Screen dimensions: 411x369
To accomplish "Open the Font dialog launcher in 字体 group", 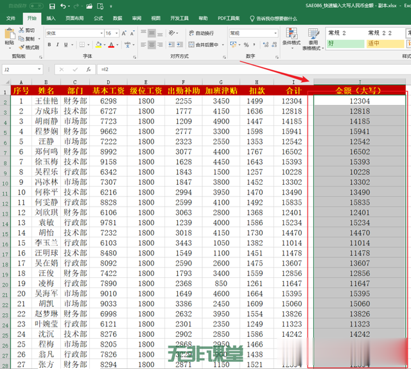I will tap(134, 57).
